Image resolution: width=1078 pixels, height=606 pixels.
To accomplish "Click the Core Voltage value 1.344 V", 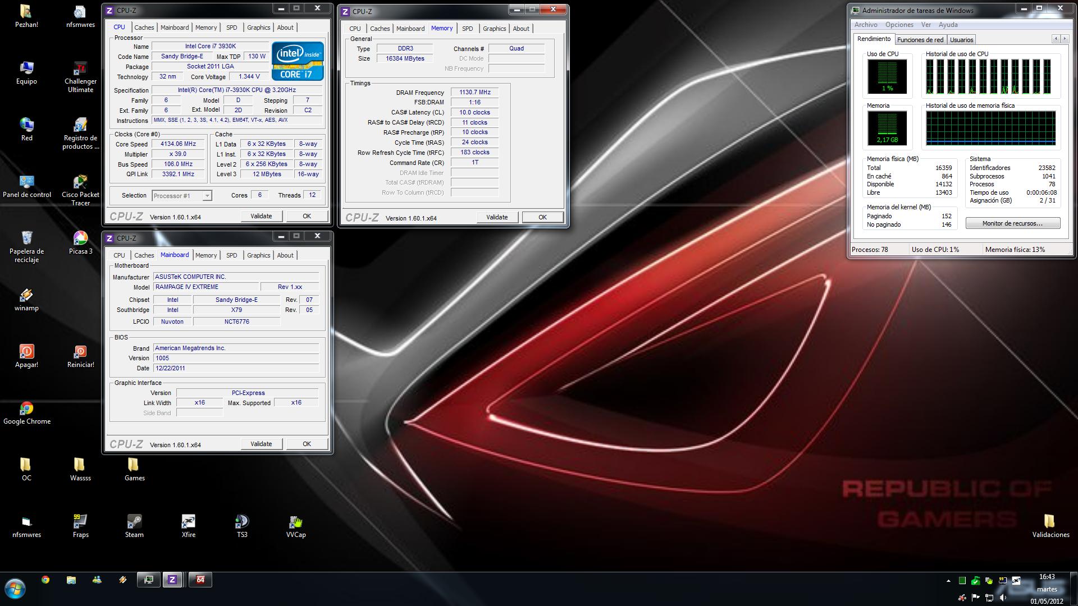I will [249, 77].
